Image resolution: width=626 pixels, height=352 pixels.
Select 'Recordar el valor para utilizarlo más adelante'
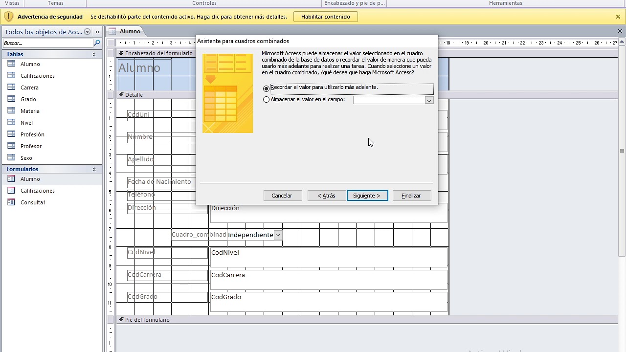coord(266,88)
